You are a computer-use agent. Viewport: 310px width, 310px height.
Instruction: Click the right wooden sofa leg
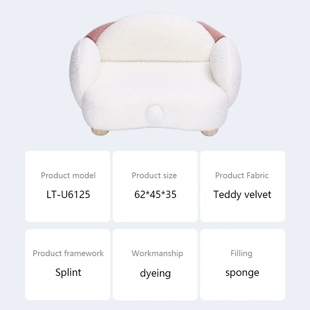(x=209, y=132)
